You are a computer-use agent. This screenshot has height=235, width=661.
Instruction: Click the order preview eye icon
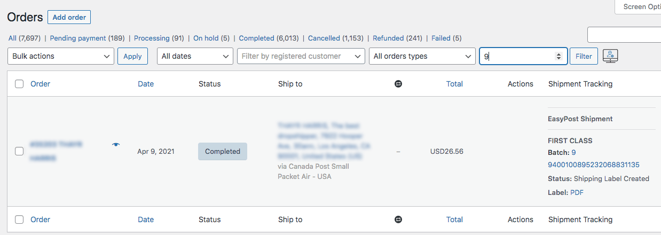point(116,145)
